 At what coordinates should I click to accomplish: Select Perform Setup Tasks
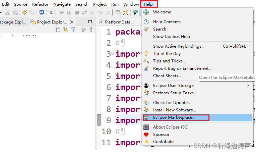point(197,93)
